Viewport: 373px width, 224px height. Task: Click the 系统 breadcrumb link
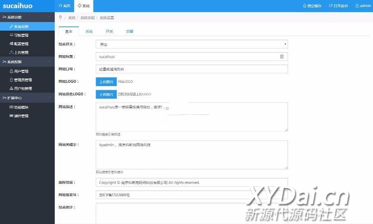(72, 18)
